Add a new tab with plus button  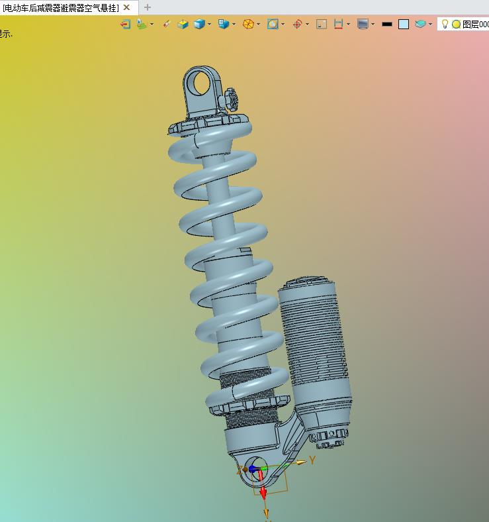click(148, 7)
